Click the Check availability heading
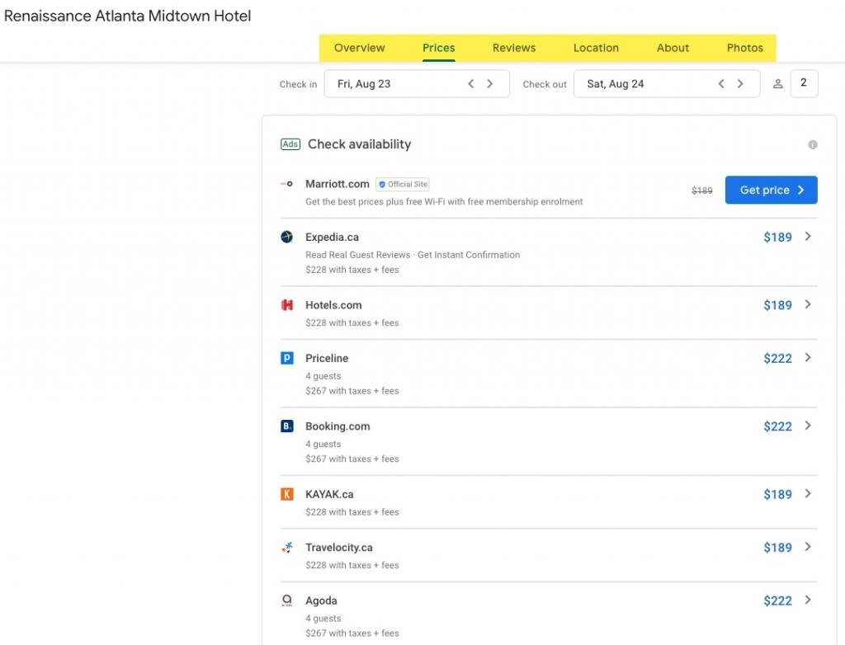Viewport: 845px width, 645px height. [x=360, y=144]
